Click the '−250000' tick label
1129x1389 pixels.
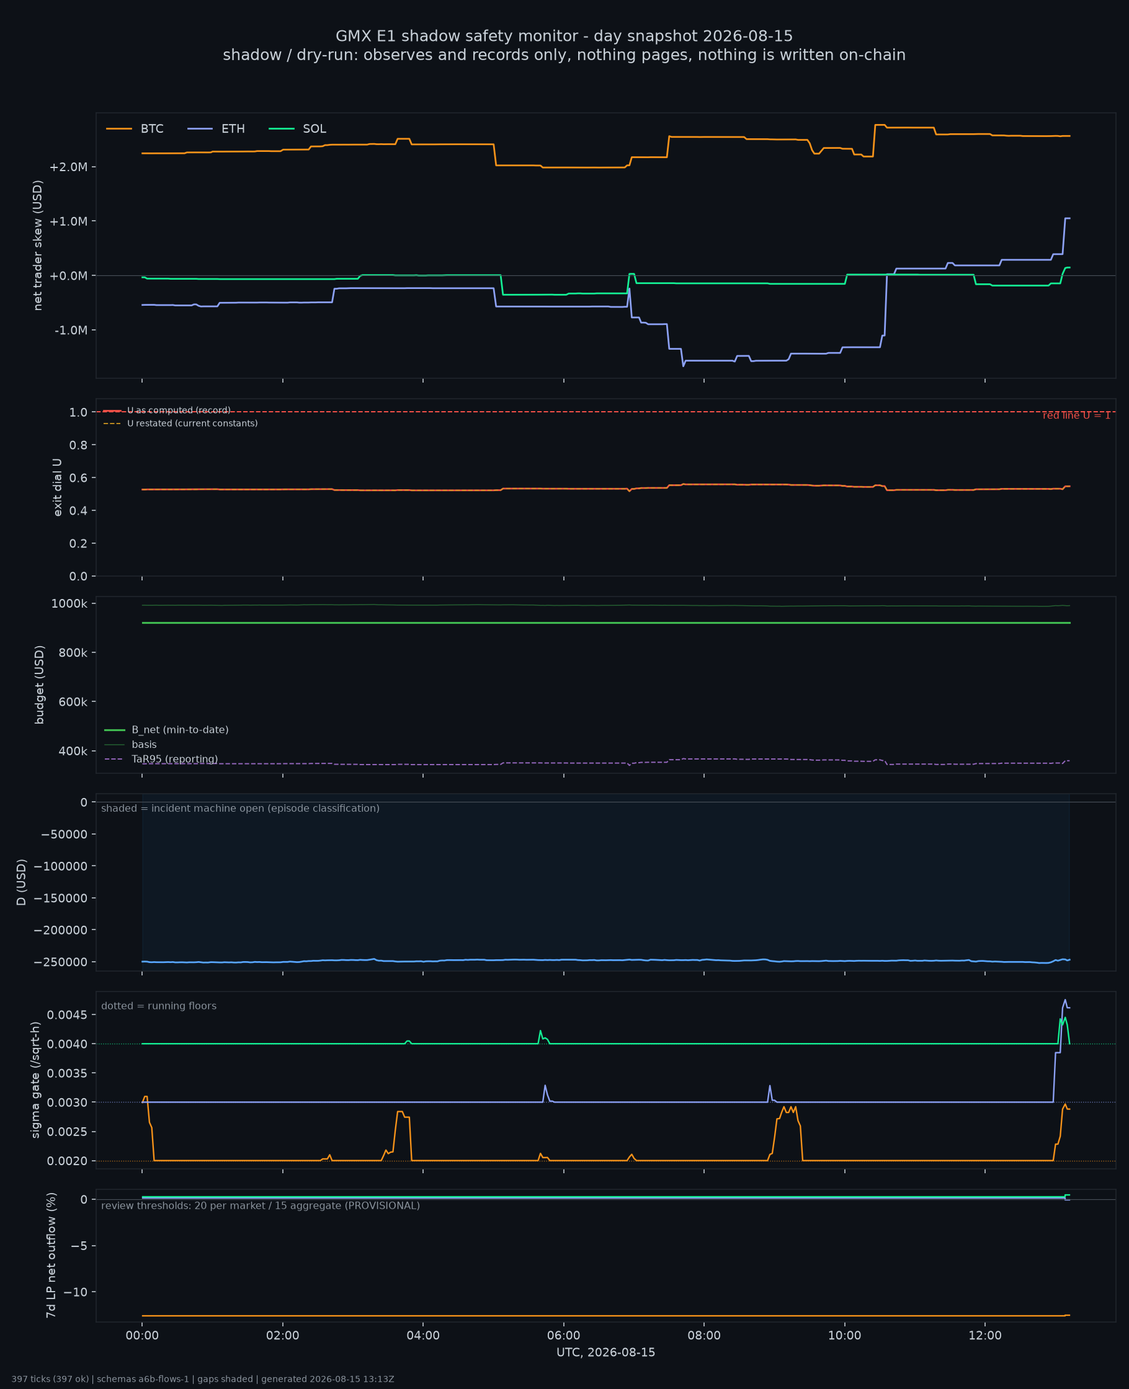pos(61,962)
